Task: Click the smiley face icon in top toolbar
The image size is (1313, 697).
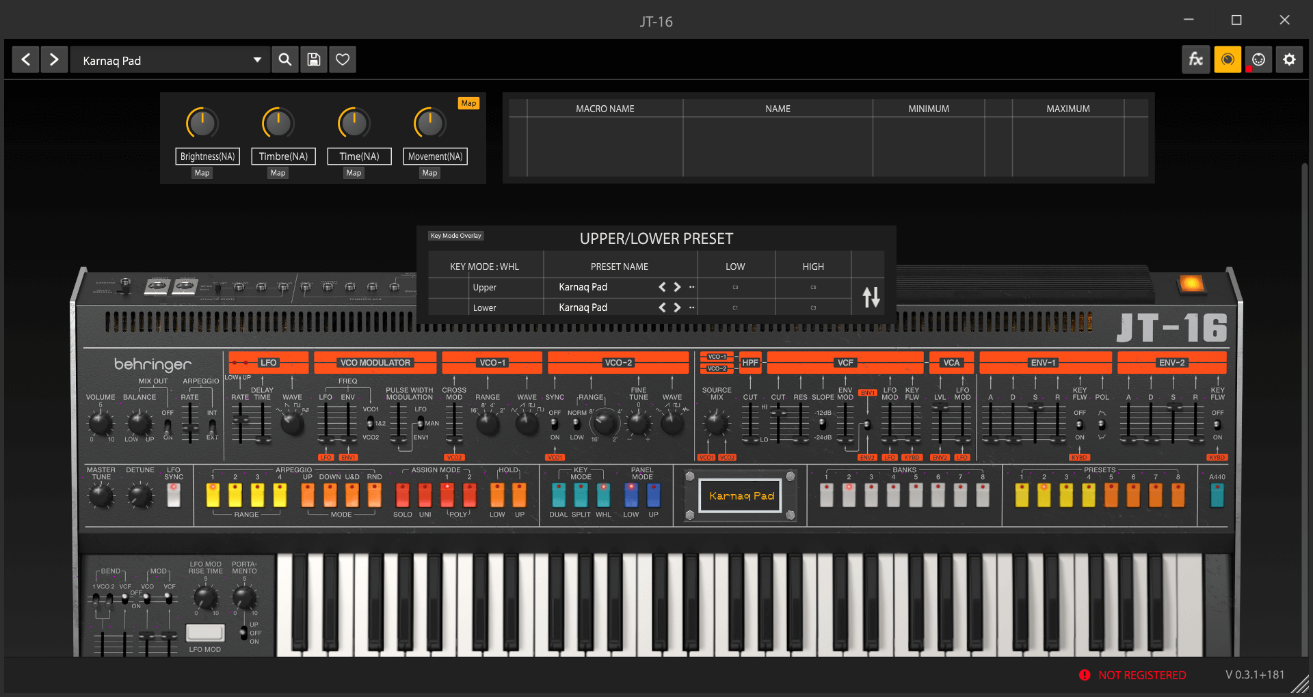Action: (1258, 60)
